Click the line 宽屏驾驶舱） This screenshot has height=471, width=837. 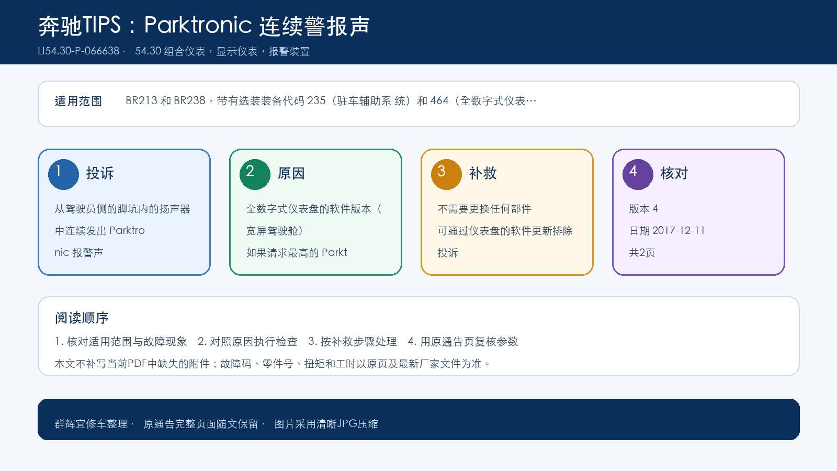click(274, 231)
